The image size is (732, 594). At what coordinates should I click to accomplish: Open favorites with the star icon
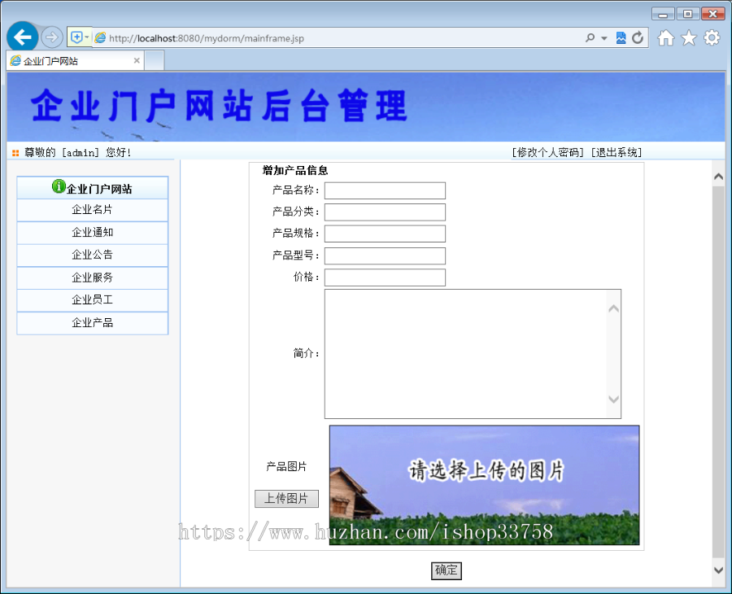pos(687,37)
